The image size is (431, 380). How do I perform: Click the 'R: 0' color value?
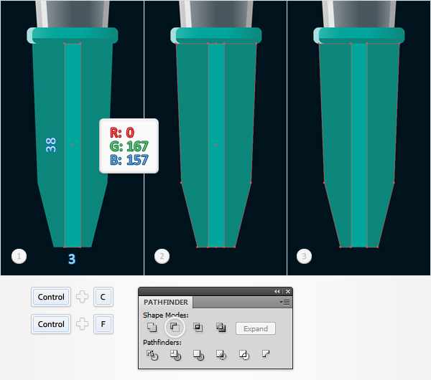pyautogui.click(x=122, y=133)
